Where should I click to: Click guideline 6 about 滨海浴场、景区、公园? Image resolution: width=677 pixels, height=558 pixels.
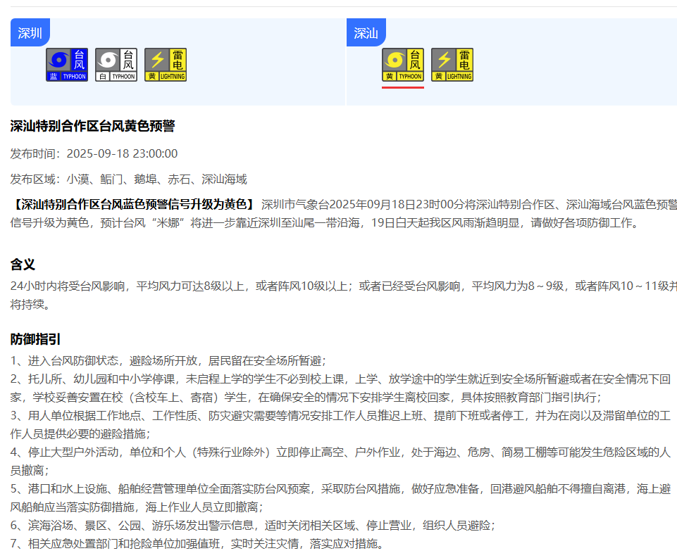click(x=252, y=526)
